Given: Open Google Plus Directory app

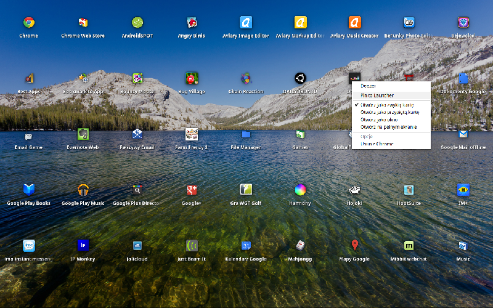Looking at the screenshot, I should click(x=137, y=190).
